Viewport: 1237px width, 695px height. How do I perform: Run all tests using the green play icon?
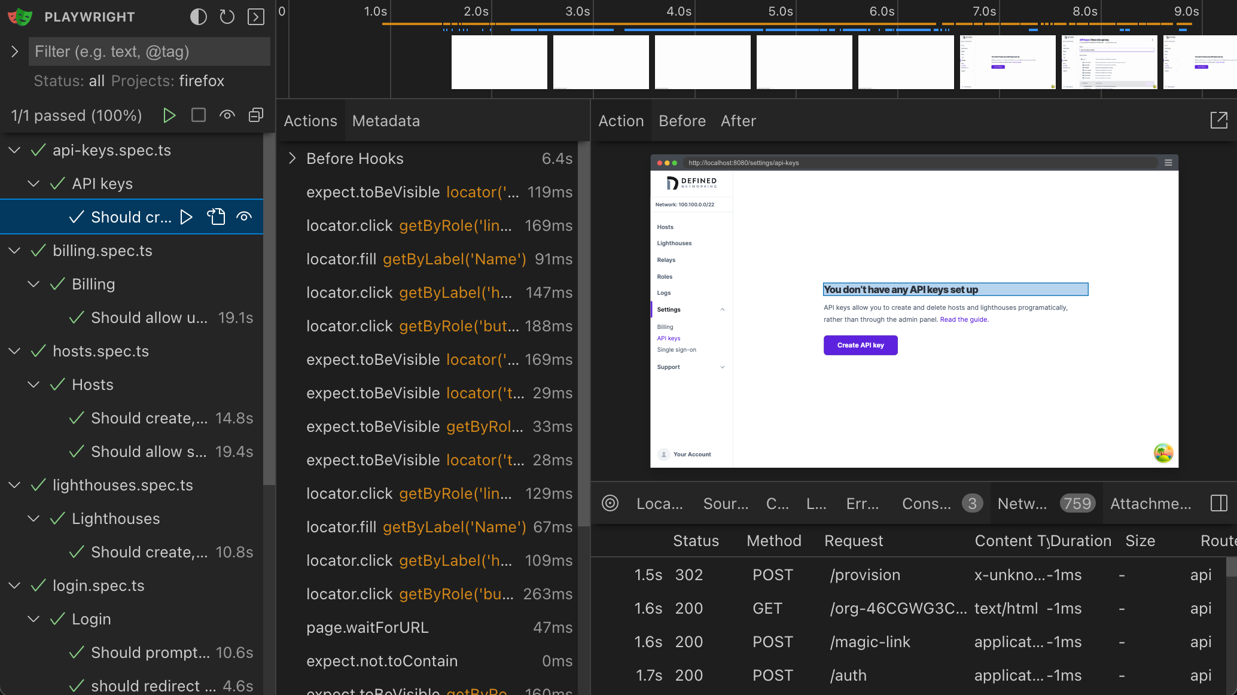click(x=169, y=115)
